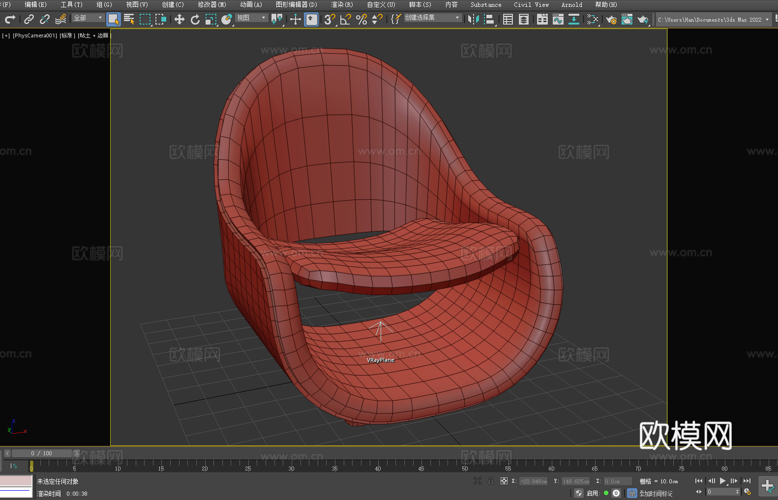Open viewport [+] general menu
Viewport: 778px width, 500px height.
[6, 35]
